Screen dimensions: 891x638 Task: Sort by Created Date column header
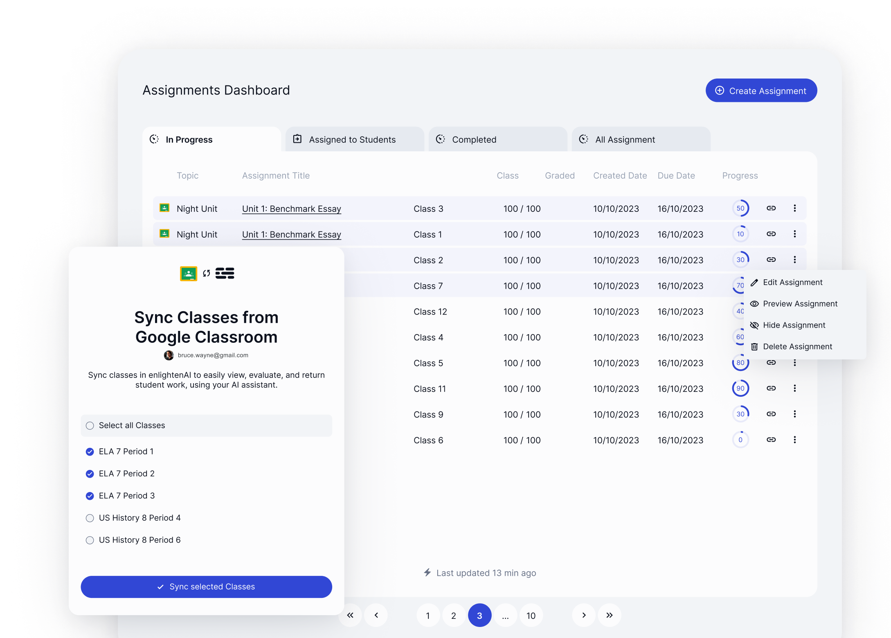click(x=620, y=175)
